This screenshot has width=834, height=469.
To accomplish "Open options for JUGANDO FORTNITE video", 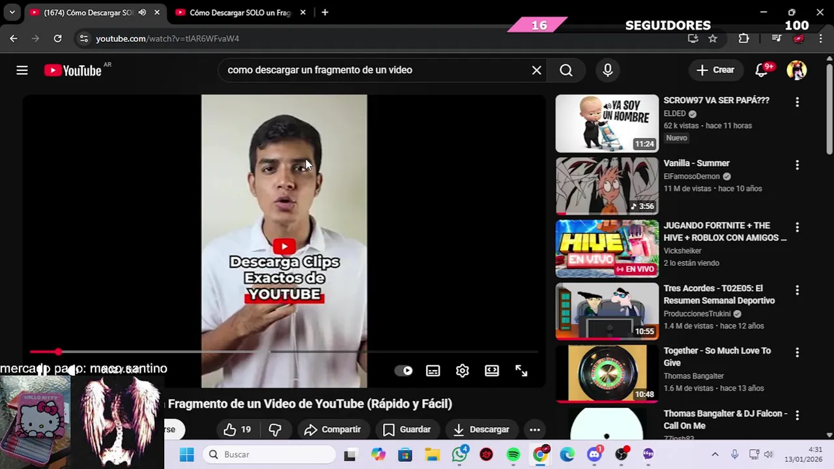I will point(797,227).
